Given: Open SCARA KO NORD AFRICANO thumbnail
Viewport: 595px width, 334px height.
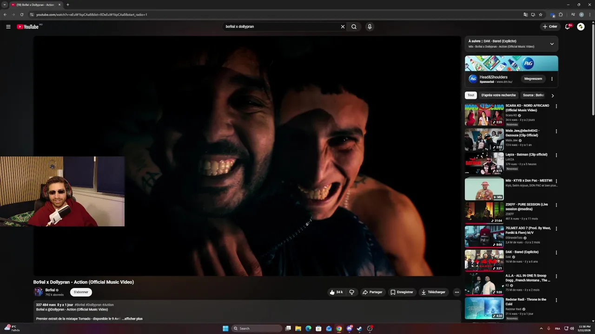Looking at the screenshot, I should tap(484, 115).
